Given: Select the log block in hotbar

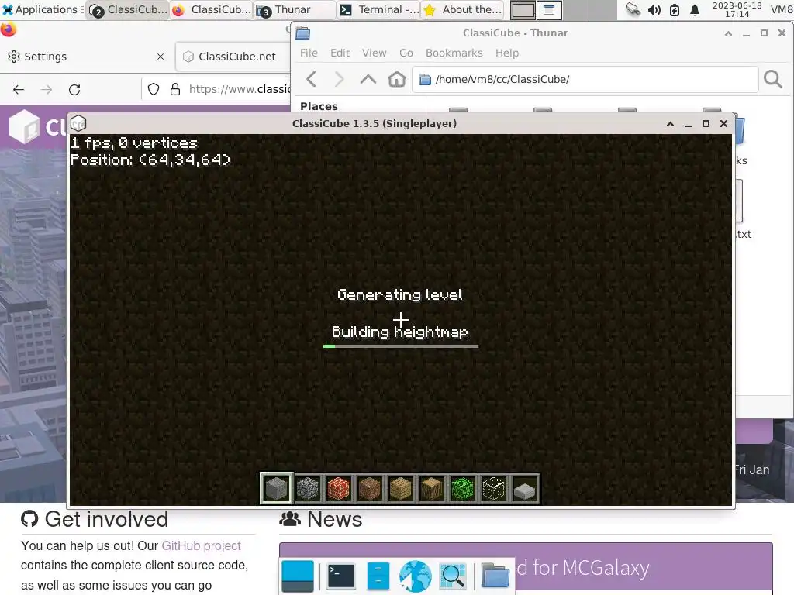Looking at the screenshot, I should tap(431, 489).
